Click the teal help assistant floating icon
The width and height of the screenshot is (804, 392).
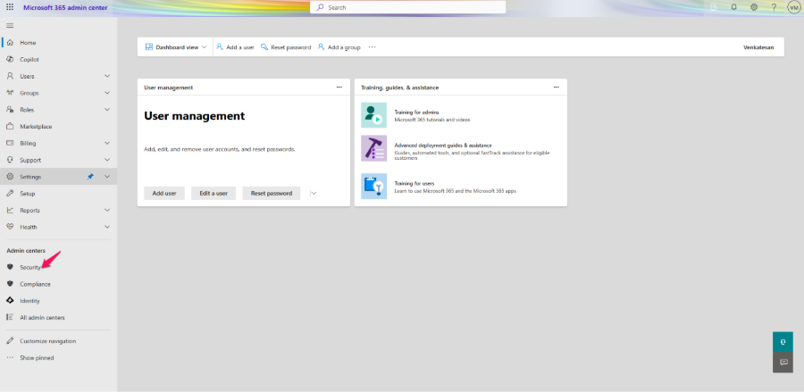783,341
